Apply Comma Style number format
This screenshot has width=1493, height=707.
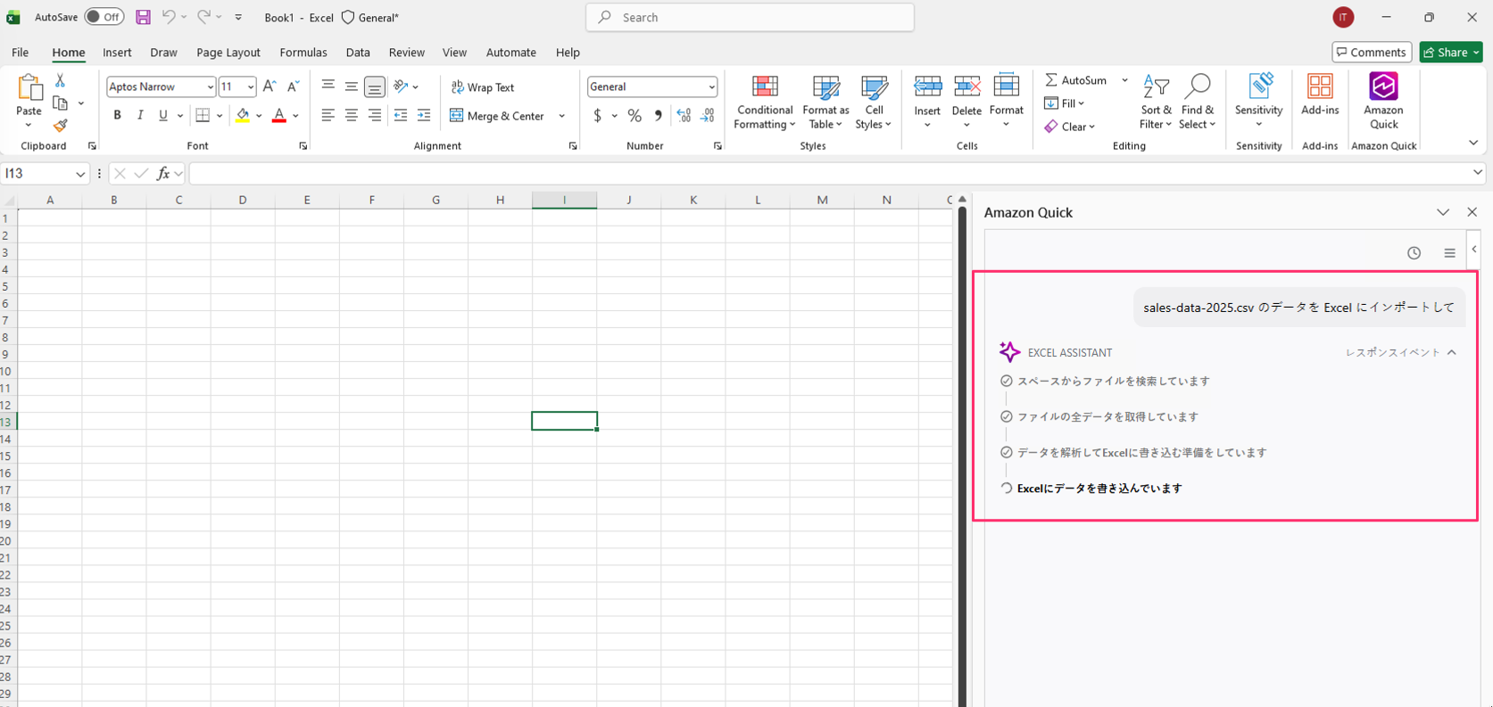point(658,115)
